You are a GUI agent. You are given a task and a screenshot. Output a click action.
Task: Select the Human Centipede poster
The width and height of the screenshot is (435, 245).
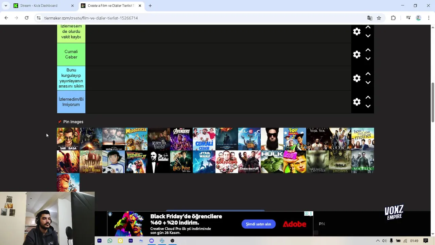coord(317,162)
